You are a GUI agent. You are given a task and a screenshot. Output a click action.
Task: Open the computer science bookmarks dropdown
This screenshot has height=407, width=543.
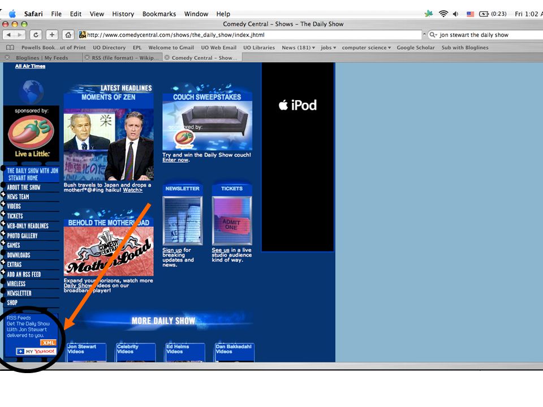pos(366,47)
